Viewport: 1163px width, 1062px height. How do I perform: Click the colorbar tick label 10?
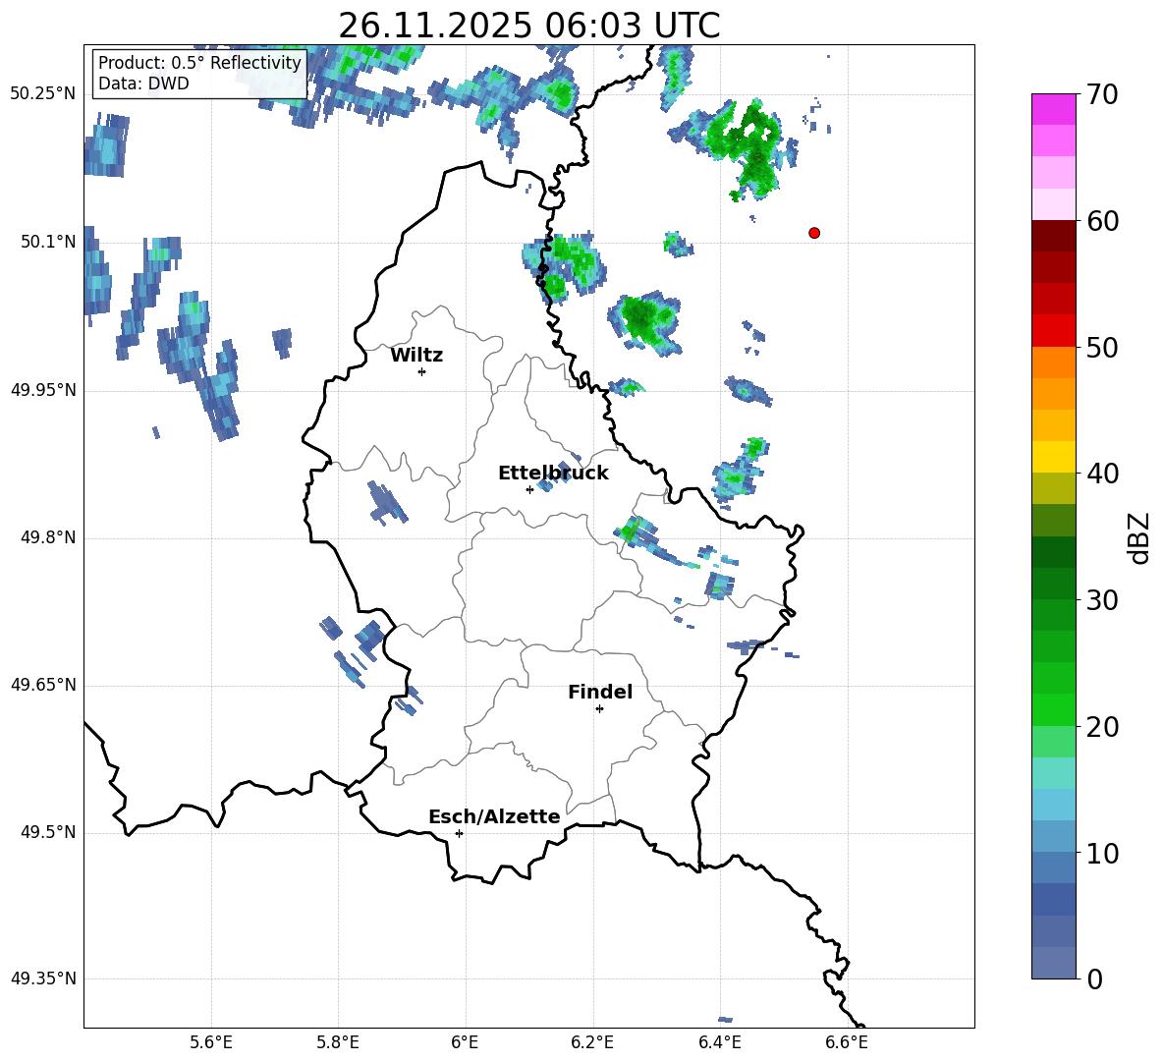pos(1101,853)
